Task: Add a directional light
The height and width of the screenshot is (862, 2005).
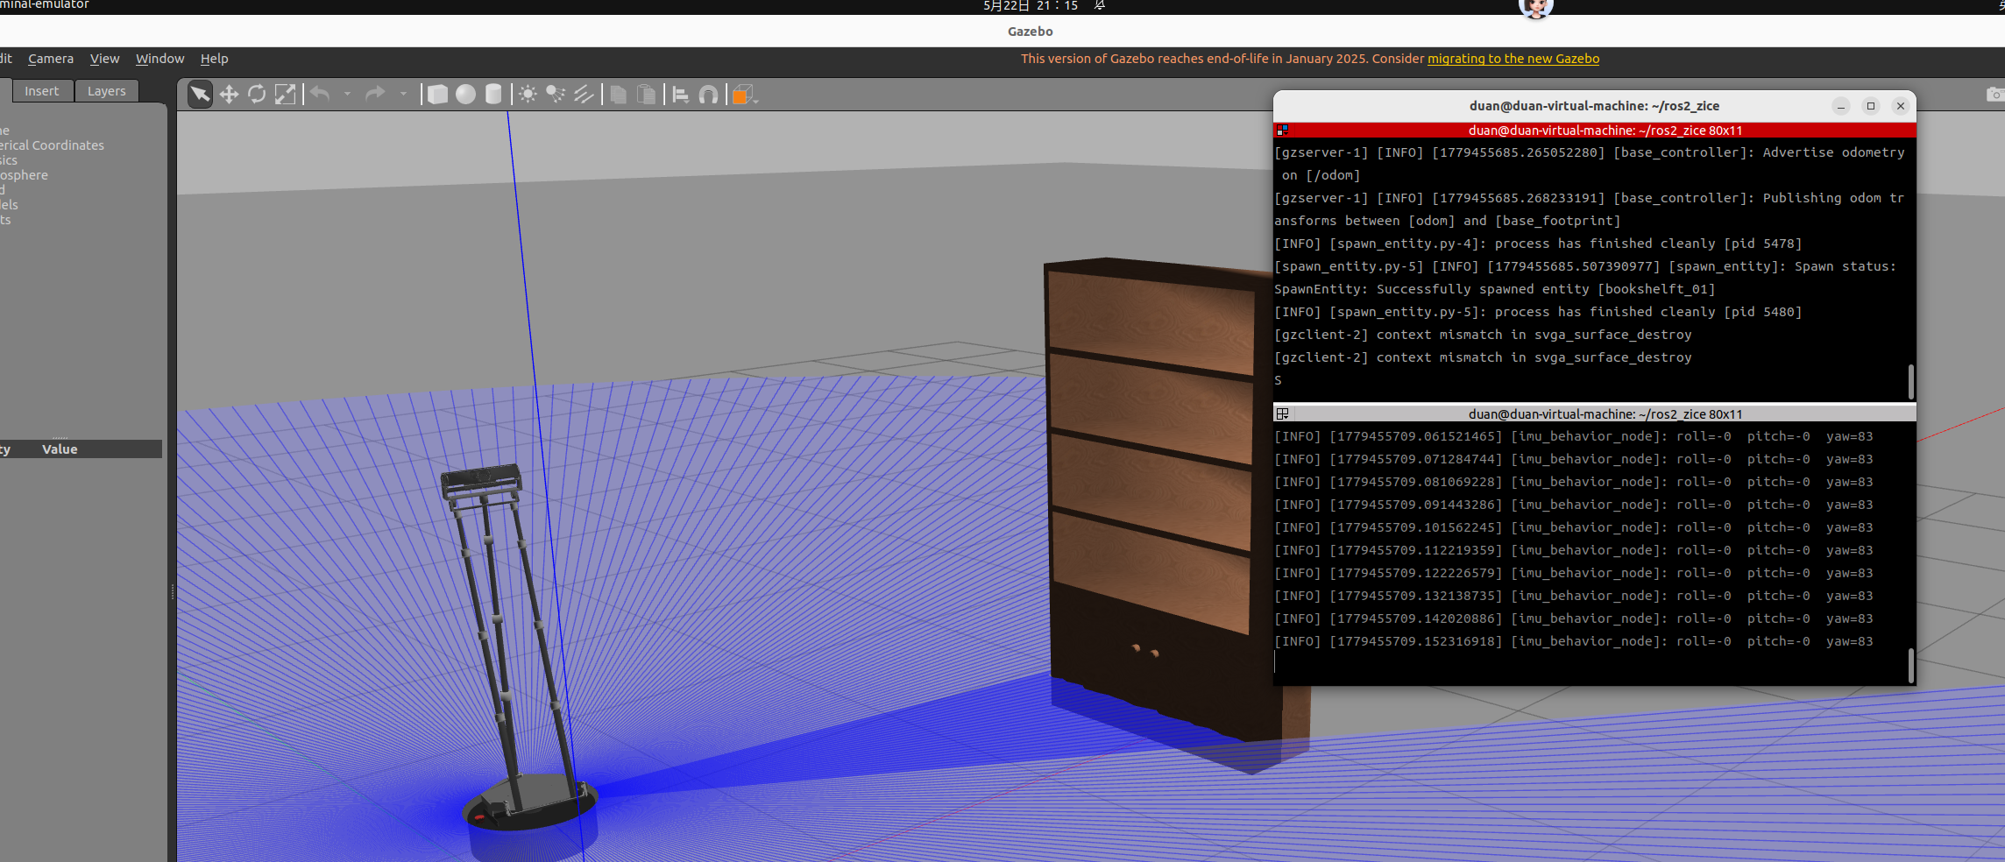Action: click(x=584, y=95)
